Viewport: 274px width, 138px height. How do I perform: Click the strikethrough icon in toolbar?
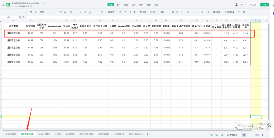coord(85,12)
